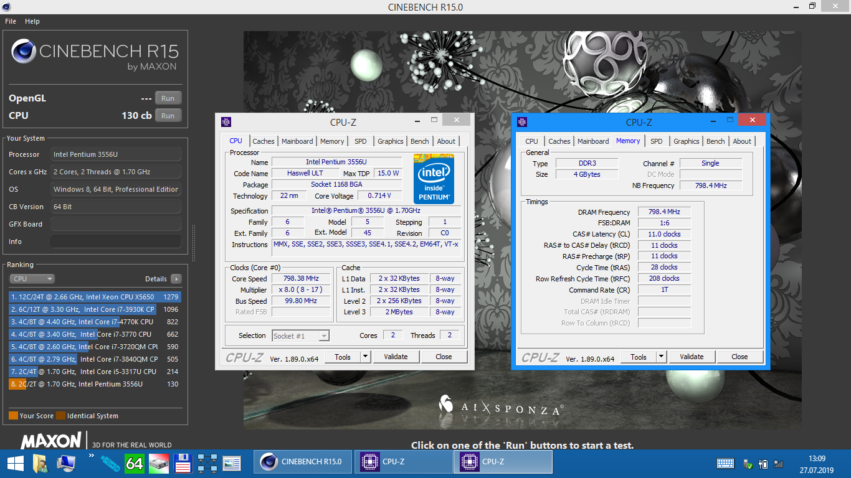This screenshot has width=851, height=478.
Task: Switch to second highlighted CPU-Z taskbar button
Action: [503, 462]
